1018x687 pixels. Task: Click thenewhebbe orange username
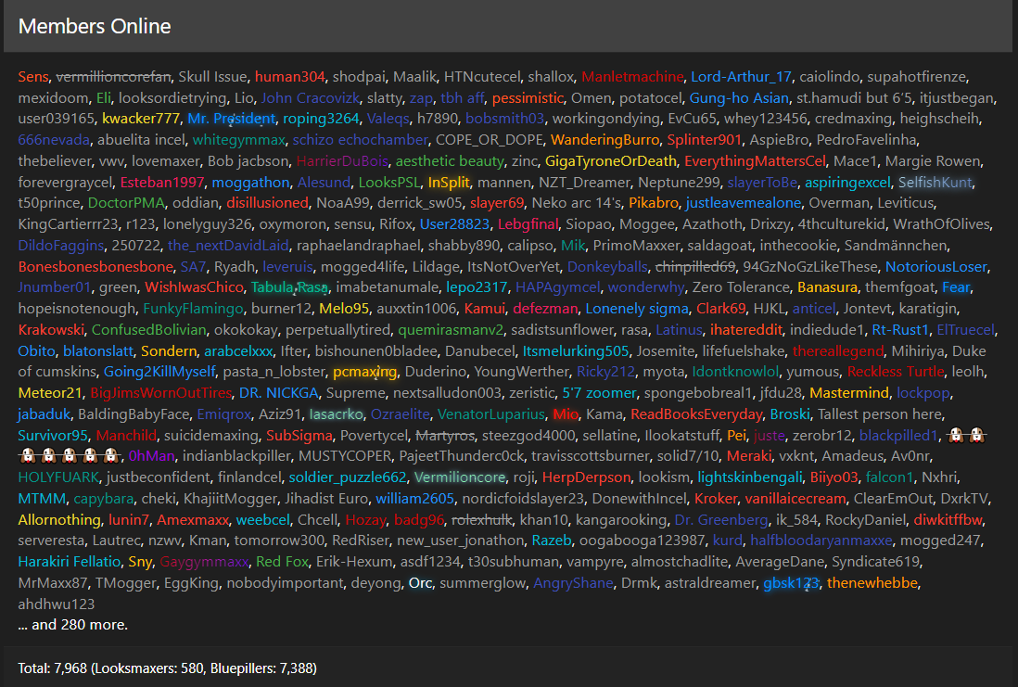click(x=872, y=583)
